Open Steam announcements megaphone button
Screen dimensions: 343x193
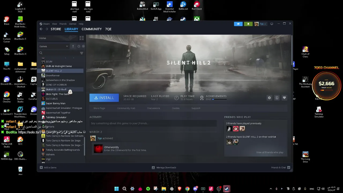[238, 24]
